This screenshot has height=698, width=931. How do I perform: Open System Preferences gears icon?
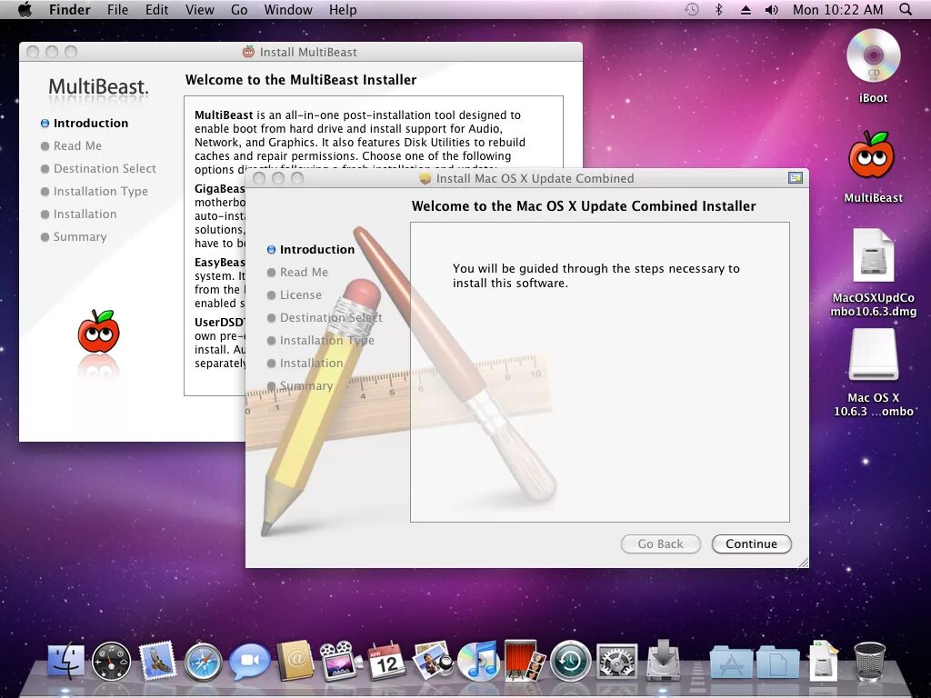pyautogui.click(x=616, y=661)
